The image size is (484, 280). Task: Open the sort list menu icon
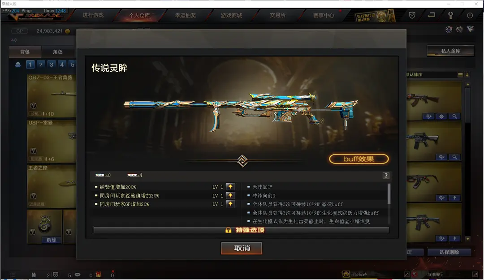[x=460, y=75]
